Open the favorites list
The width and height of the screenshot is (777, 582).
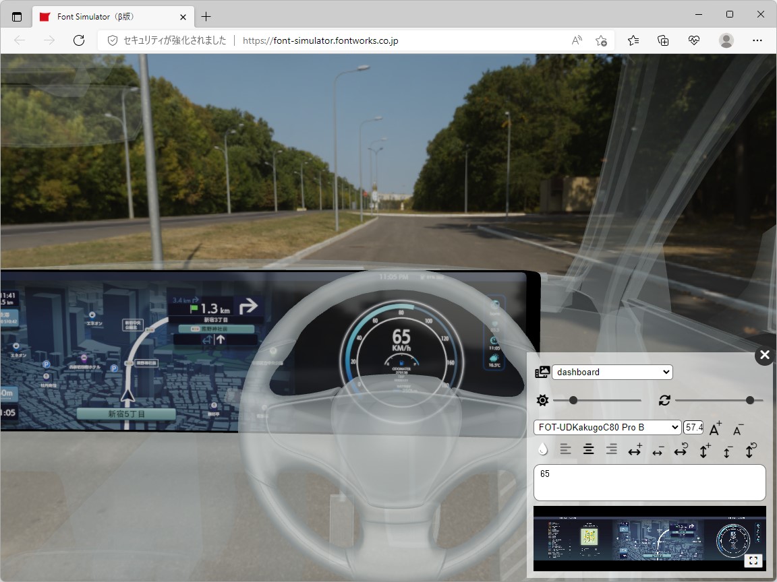(x=633, y=40)
